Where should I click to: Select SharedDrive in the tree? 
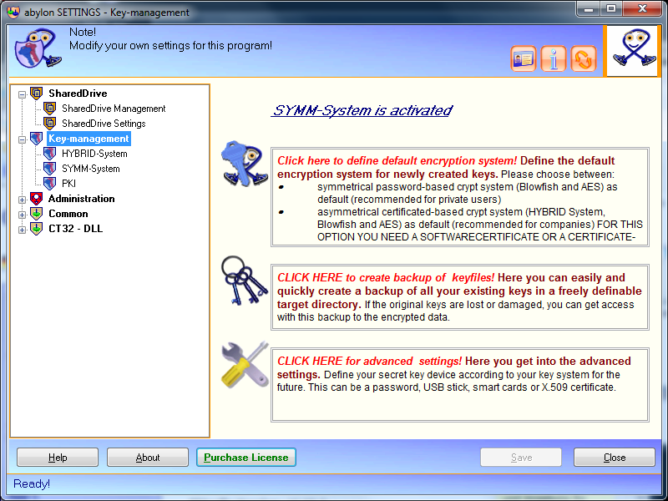point(78,94)
